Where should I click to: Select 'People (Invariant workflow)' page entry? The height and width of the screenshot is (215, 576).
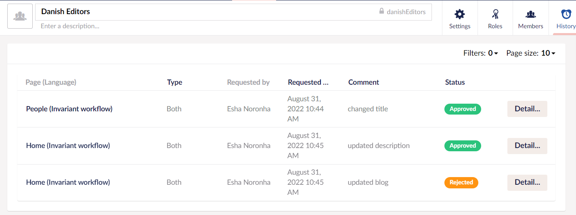pyautogui.click(x=69, y=109)
